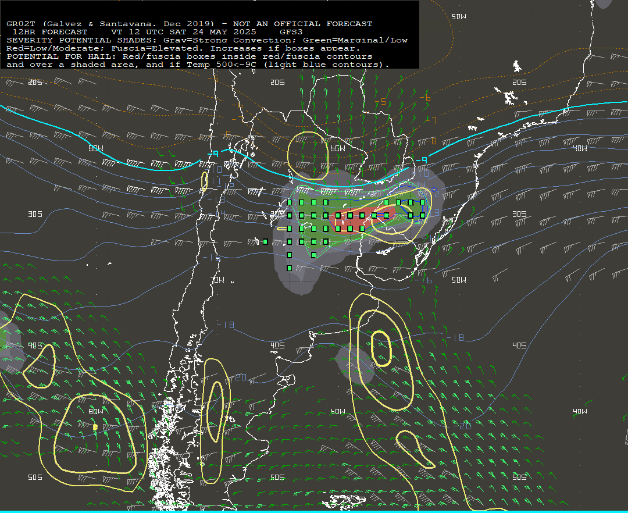Click the lower 40W longitude label in the South Atlantic

[580, 411]
